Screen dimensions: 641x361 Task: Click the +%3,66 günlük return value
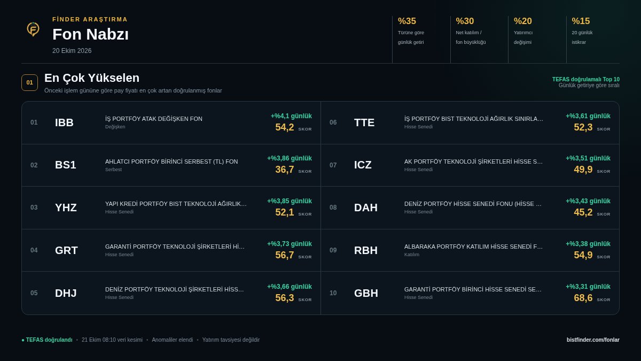pyautogui.click(x=290, y=287)
